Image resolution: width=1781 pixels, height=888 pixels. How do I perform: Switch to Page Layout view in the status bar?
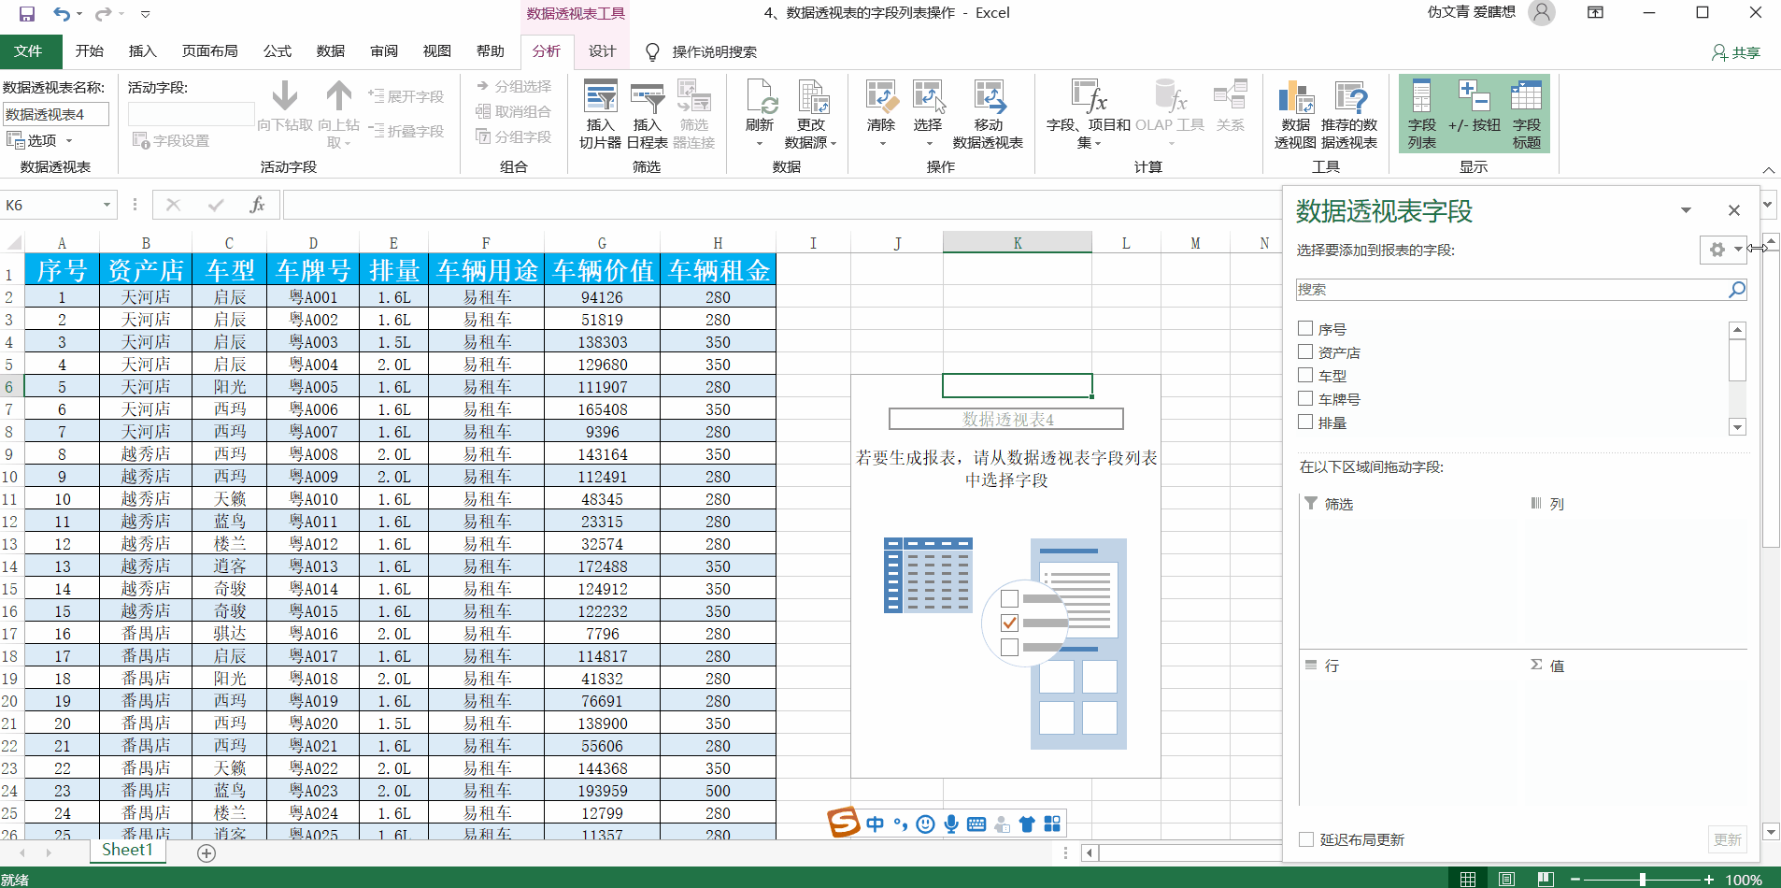(x=1506, y=879)
